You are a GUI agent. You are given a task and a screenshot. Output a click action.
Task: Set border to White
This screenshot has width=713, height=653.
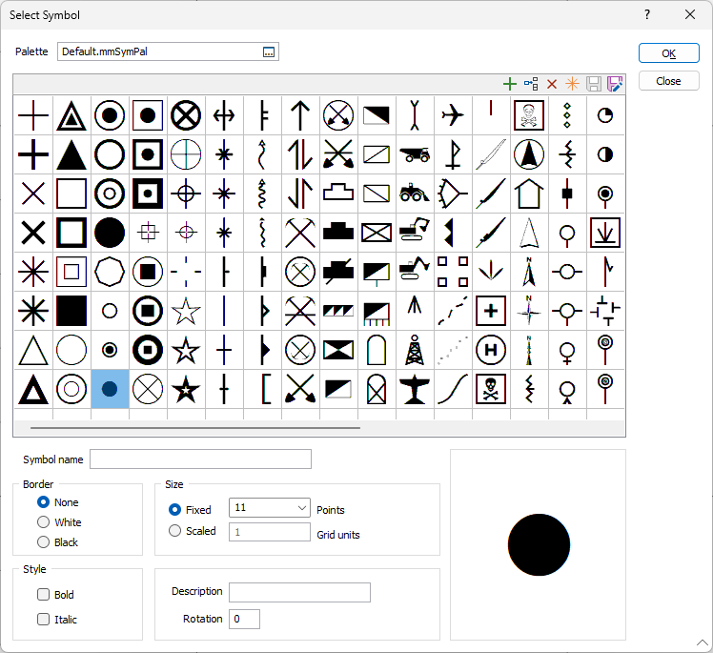(x=43, y=522)
